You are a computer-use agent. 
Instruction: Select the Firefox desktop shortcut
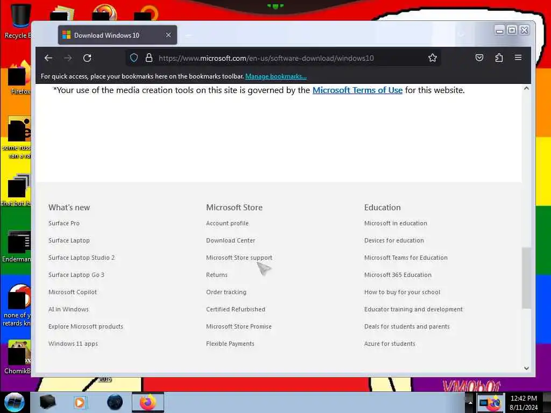click(x=18, y=78)
